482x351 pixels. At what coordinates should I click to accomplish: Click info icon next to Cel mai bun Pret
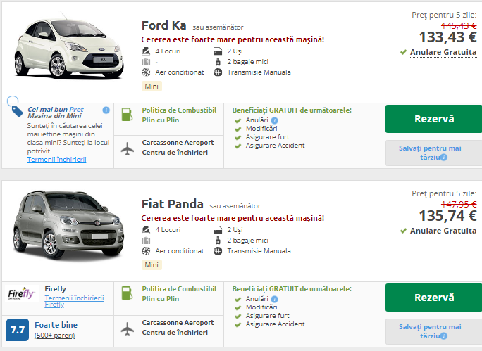(x=106, y=110)
